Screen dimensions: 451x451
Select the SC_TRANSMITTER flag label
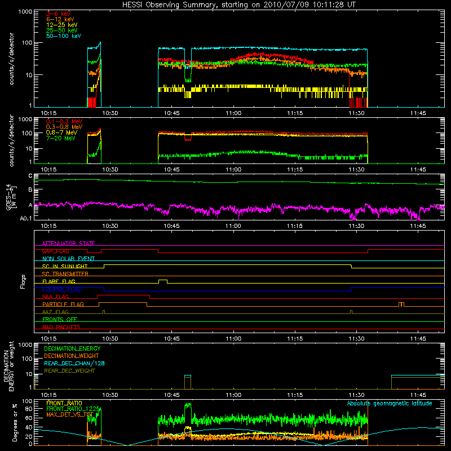pos(65,274)
